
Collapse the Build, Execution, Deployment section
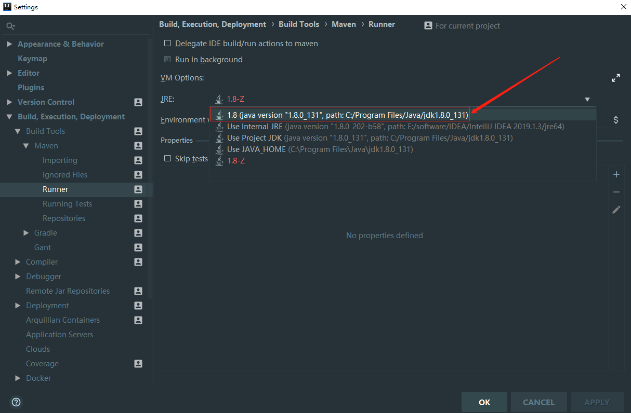[x=9, y=117]
